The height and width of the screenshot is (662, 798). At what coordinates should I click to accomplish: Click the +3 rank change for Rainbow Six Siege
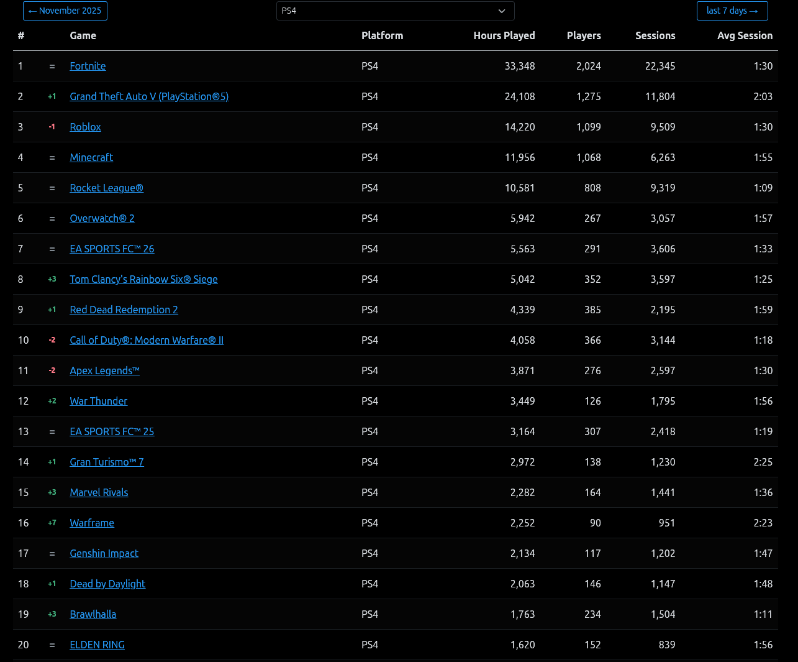[x=52, y=279]
